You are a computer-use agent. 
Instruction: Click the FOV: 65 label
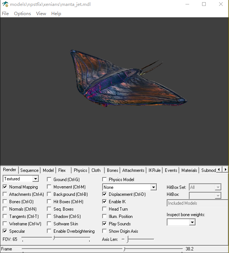(x=10, y=239)
